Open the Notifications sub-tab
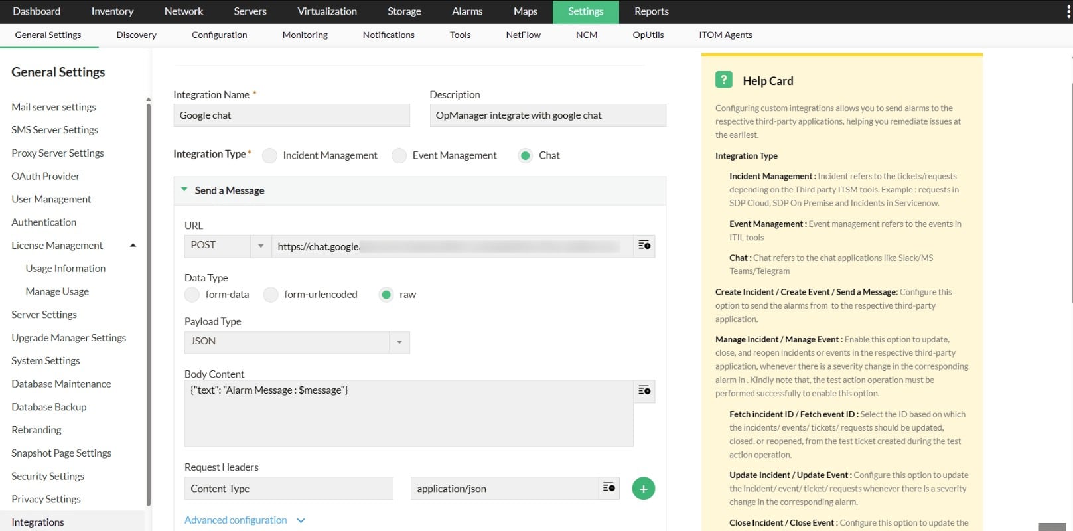 (388, 35)
